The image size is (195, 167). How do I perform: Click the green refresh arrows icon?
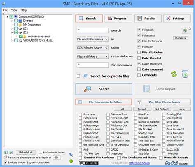[x=174, y=74]
